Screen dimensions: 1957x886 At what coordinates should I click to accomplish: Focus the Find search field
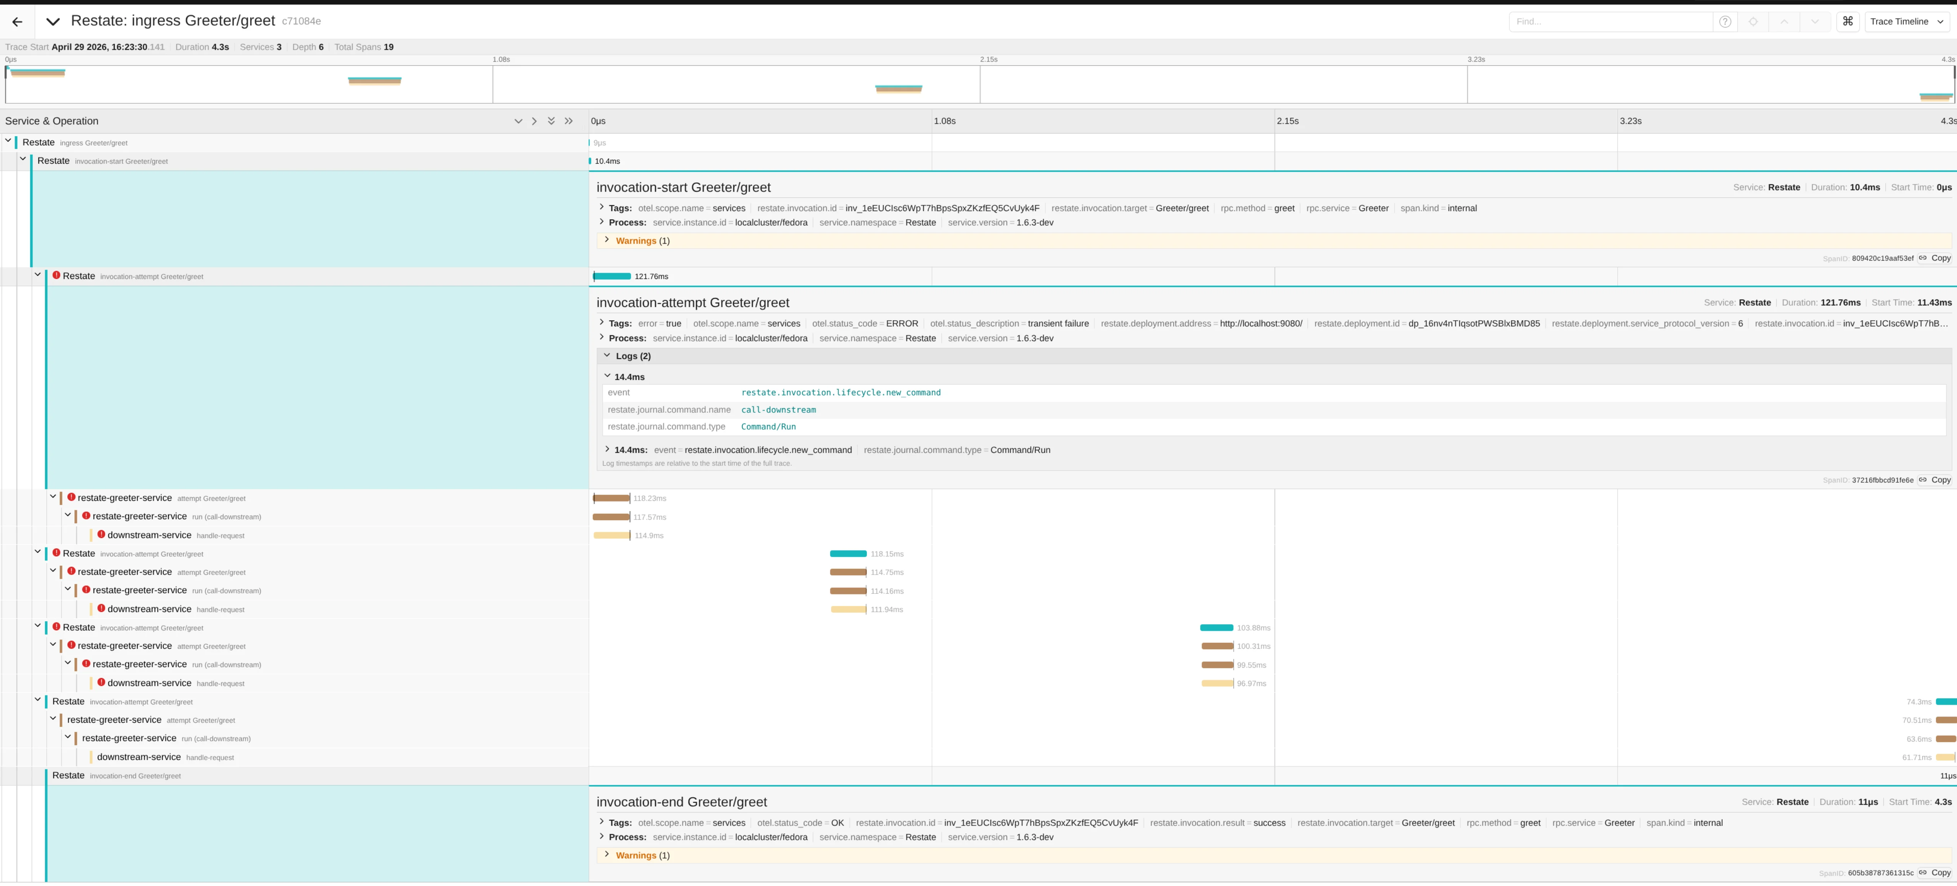coord(1610,21)
